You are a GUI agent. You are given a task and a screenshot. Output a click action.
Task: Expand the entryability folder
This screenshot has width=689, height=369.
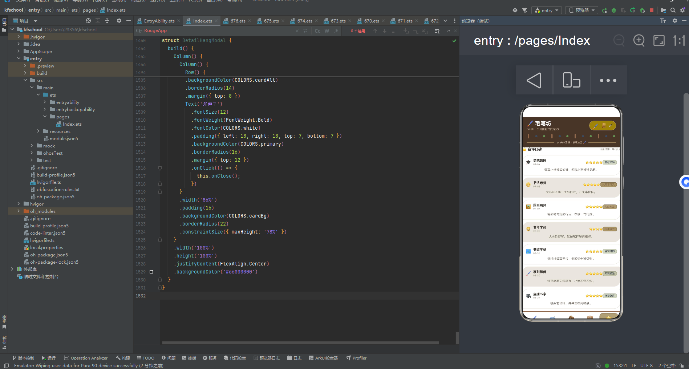pos(45,102)
